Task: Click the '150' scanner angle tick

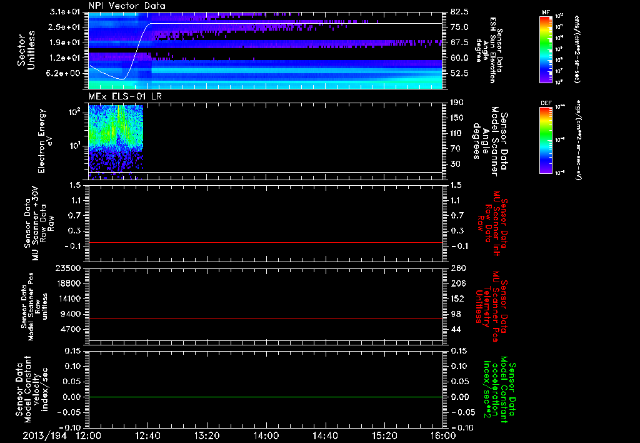Action: pyautogui.click(x=457, y=118)
